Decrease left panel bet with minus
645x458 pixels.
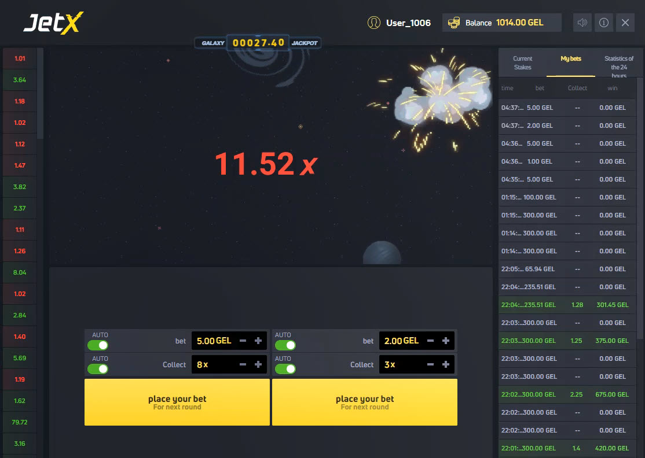coord(243,341)
